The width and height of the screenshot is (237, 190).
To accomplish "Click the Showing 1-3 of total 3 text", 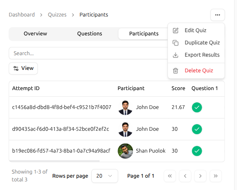I will click(x=30, y=176).
